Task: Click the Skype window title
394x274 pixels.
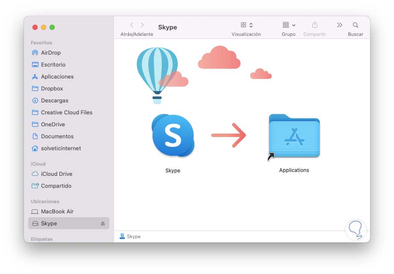Action: [x=168, y=27]
